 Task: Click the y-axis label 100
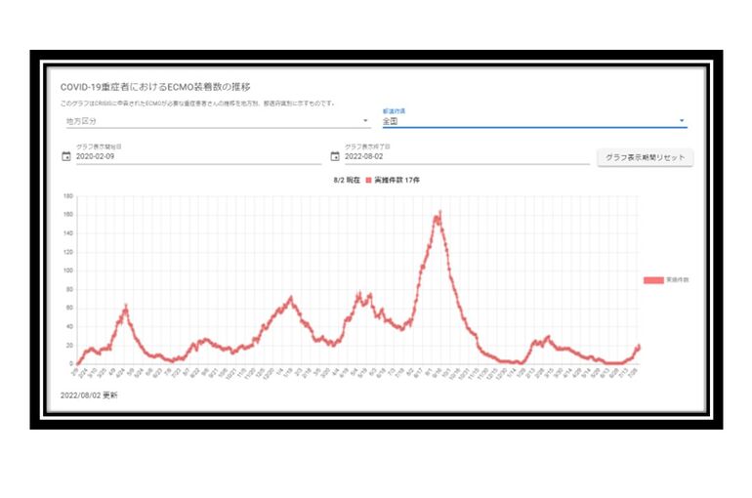coord(68,270)
